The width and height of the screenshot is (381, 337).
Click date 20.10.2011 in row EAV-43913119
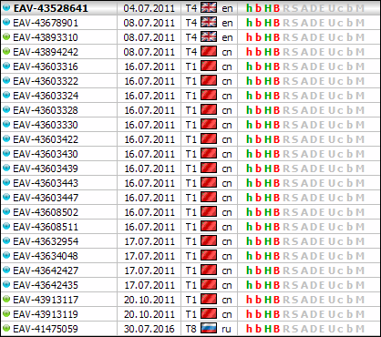(x=149, y=314)
